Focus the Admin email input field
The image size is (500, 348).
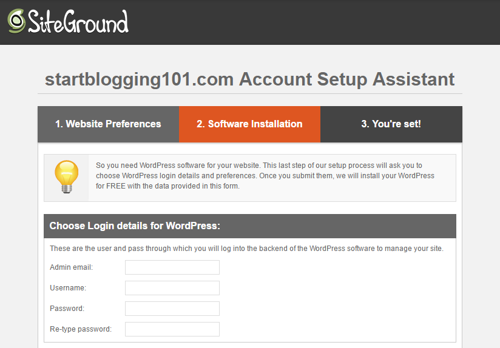tap(172, 267)
